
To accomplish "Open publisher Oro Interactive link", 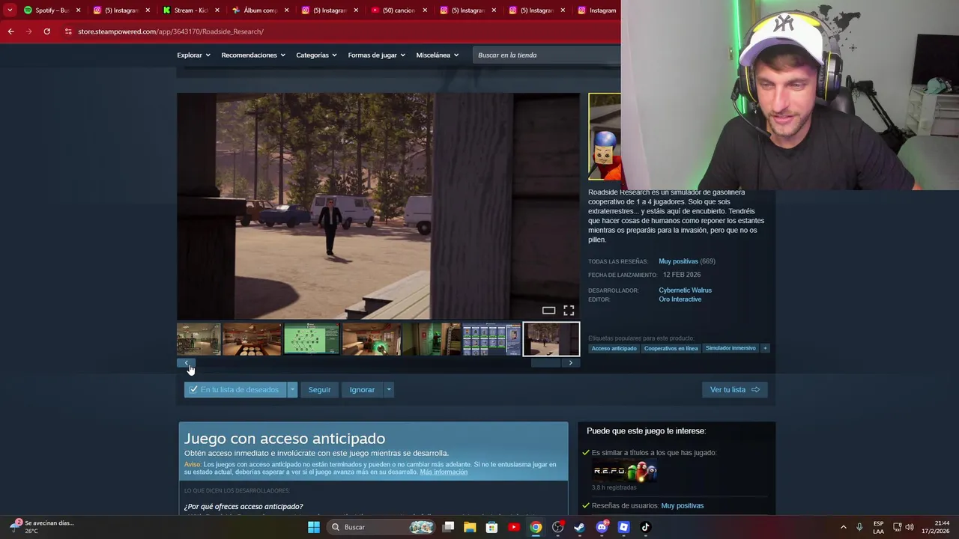I will pyautogui.click(x=680, y=299).
